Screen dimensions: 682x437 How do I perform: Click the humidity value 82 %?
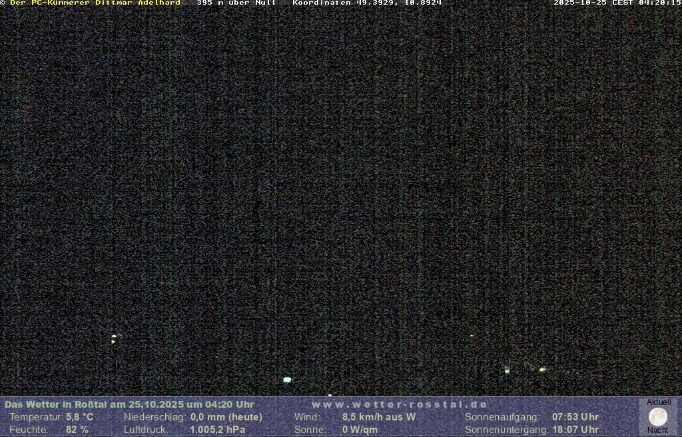point(77,430)
